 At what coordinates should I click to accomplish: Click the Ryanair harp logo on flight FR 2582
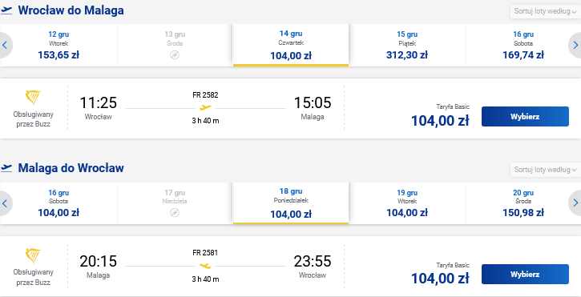[33, 98]
